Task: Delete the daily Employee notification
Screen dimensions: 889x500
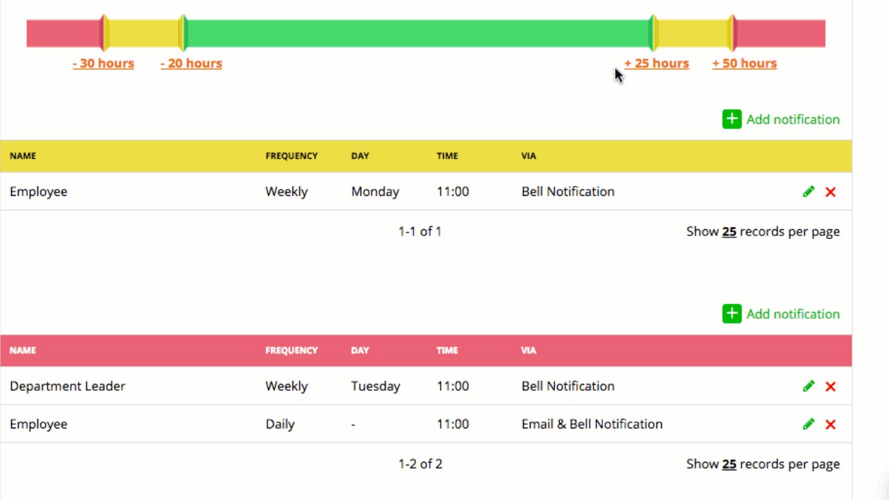Action: pos(831,424)
